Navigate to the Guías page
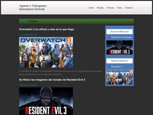Image resolution: width=153 pixels, height=115 pixels. 119,8
